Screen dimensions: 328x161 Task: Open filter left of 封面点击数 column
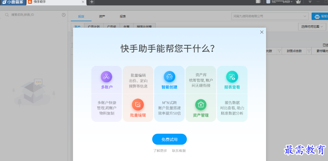[x=279, y=51]
